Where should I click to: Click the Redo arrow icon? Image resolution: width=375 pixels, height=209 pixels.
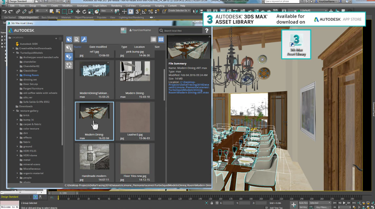coord(10,11)
